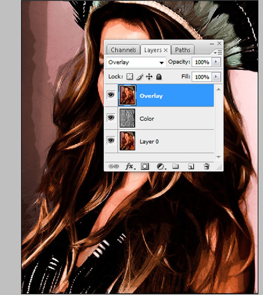The image size is (263, 295).
Task: Select the Overlay layer name
Action: click(151, 96)
